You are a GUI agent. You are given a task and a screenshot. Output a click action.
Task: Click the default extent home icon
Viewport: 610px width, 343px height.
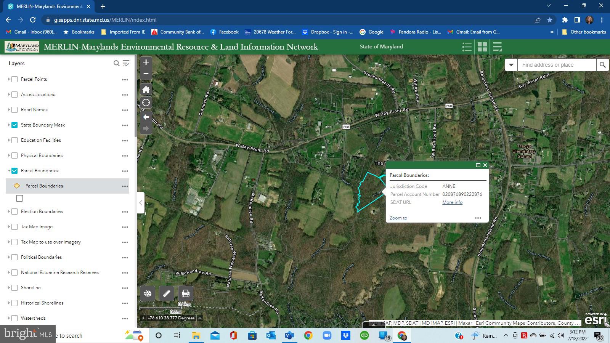coord(146,90)
